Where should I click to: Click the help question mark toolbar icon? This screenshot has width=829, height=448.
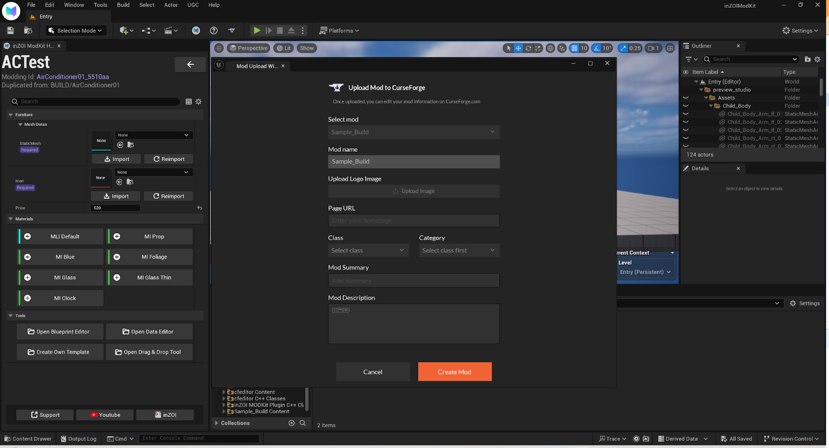(213, 31)
